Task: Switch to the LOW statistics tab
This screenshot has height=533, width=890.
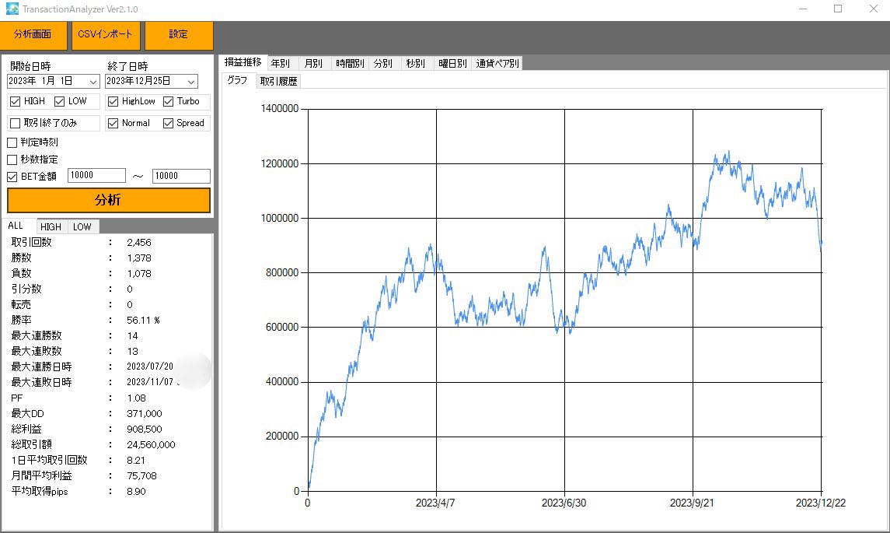Action: 82,226
